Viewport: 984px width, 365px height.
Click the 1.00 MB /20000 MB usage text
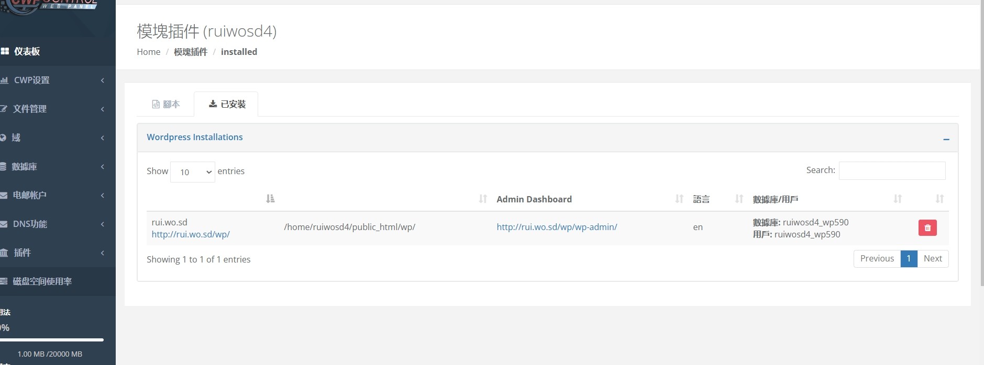50,354
